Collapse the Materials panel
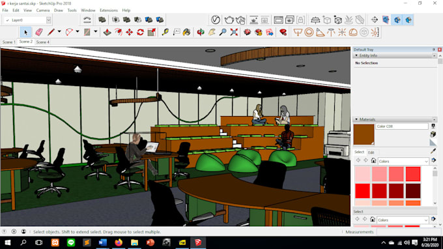Screen dimensions: 443x249 [356, 119]
